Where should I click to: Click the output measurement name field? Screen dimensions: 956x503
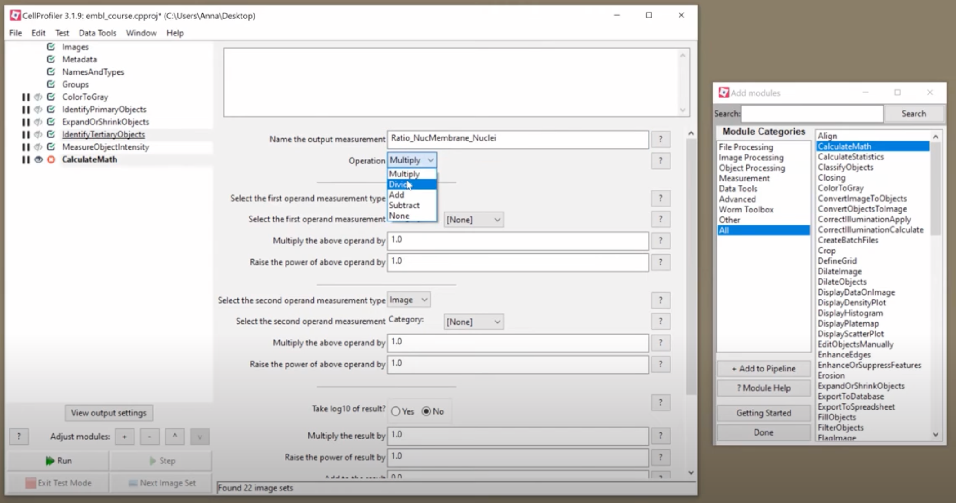tap(518, 139)
